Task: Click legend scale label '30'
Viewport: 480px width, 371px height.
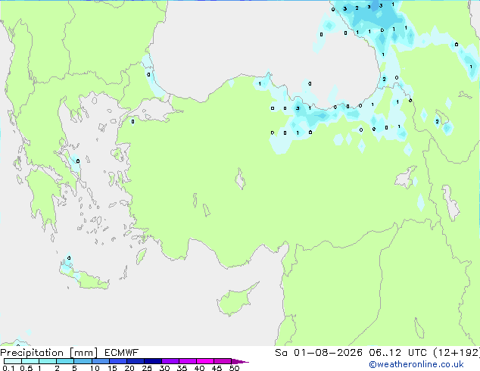Action: (164, 368)
